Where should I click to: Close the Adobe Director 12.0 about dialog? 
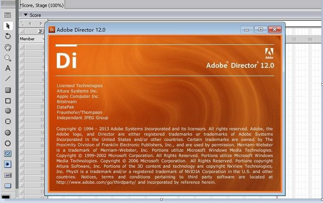tap(274, 30)
